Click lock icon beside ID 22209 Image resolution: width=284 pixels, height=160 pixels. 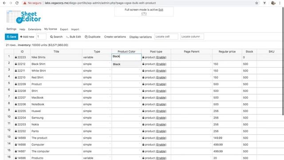16,84
